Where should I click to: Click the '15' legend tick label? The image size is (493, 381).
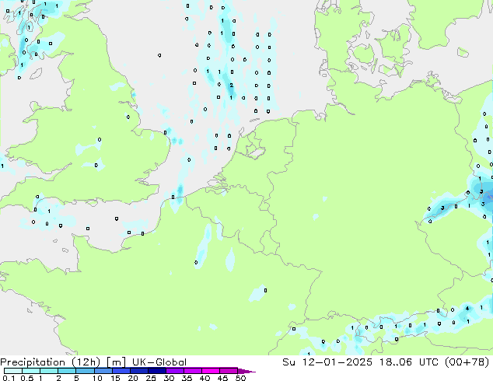(x=115, y=378)
